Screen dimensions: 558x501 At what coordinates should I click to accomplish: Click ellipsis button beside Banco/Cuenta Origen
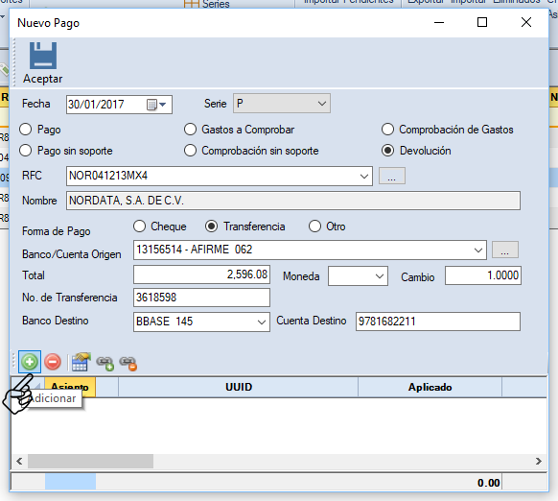pyautogui.click(x=505, y=250)
